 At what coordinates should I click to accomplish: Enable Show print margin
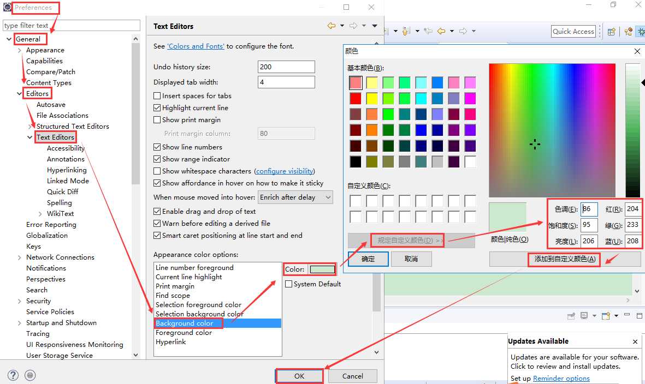[157, 119]
